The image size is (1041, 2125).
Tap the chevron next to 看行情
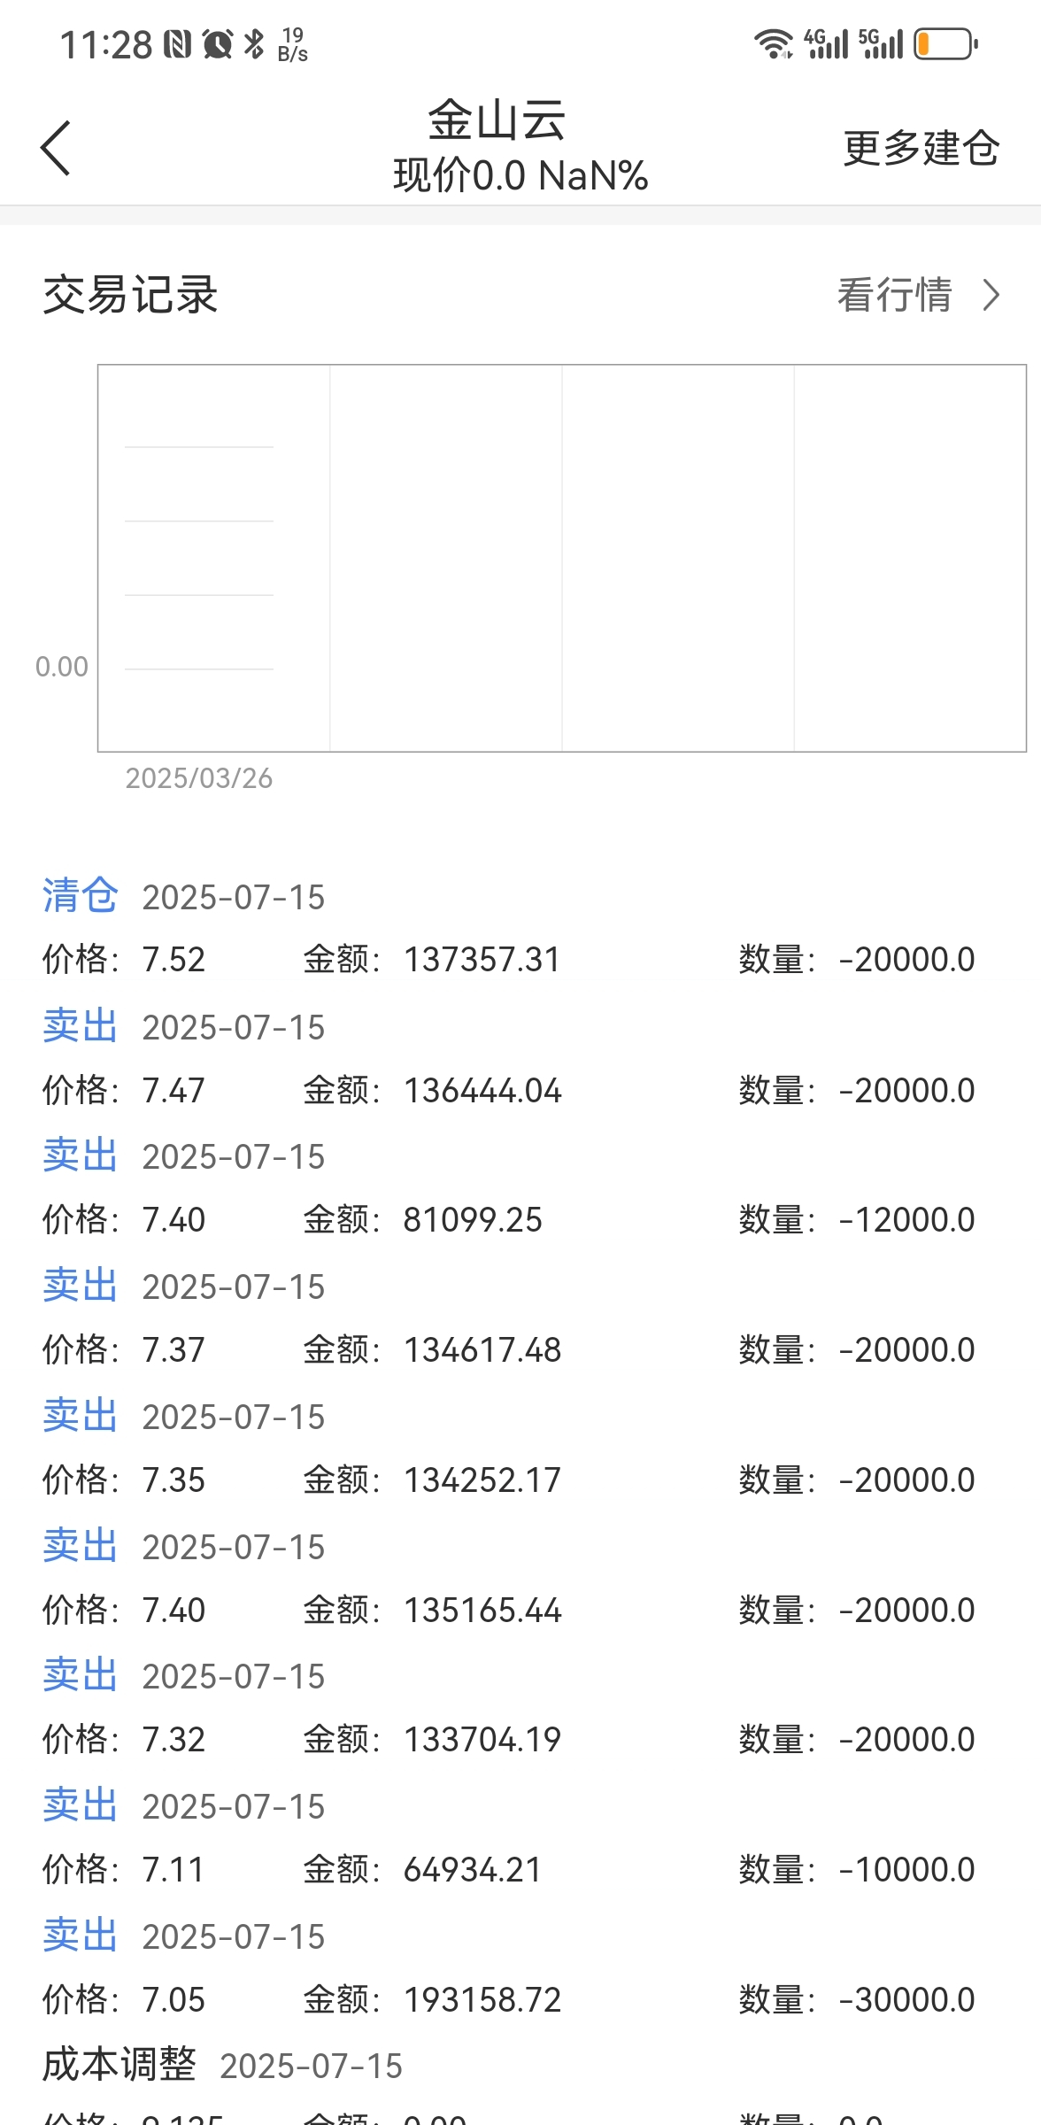[991, 295]
